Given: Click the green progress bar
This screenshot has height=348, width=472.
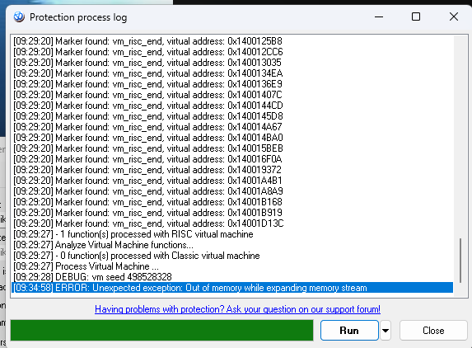Looking at the screenshot, I should point(162,331).
